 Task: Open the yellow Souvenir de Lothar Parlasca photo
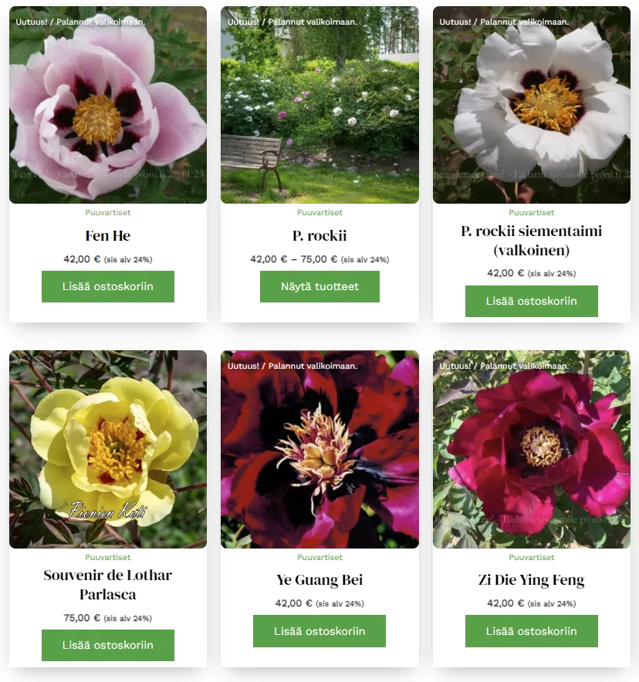click(x=108, y=449)
